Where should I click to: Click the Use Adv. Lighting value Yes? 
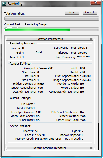click(40, 92)
